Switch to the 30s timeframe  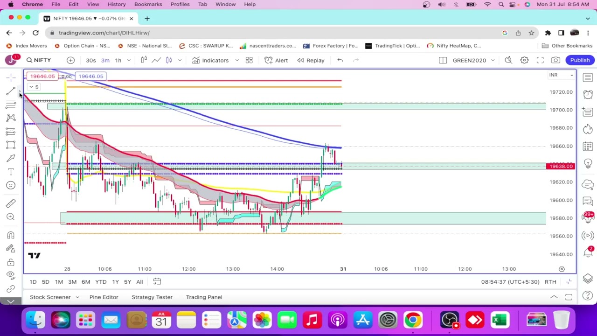point(91,60)
